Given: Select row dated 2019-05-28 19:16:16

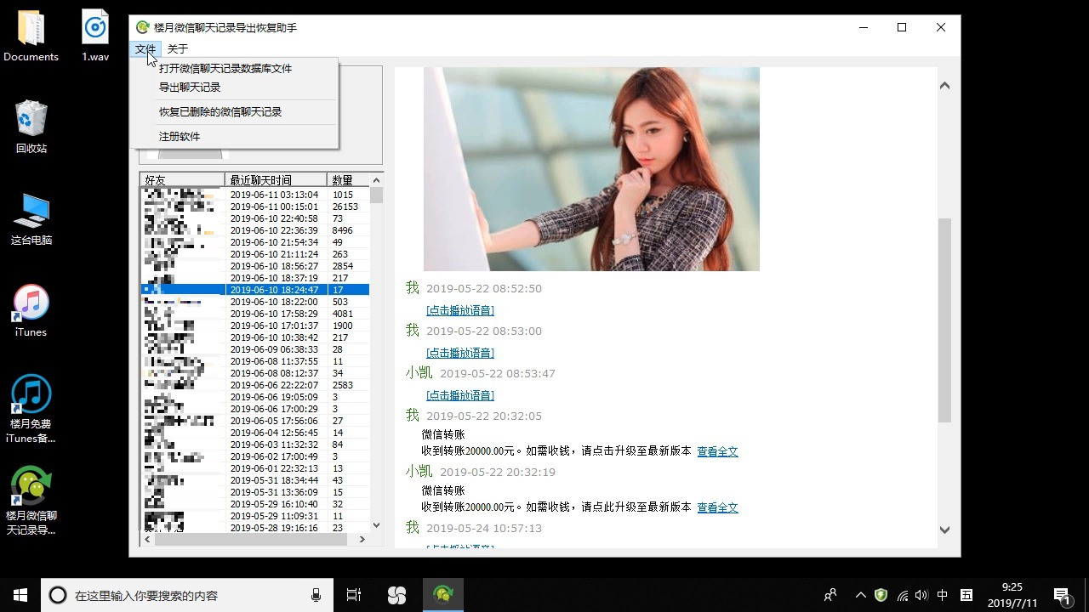Looking at the screenshot, I should [255, 528].
